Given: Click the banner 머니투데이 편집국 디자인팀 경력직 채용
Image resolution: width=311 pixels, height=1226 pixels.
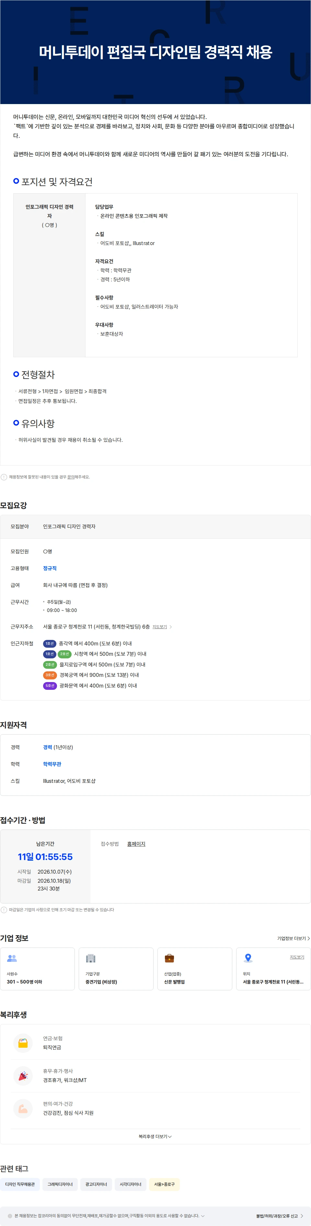Looking at the screenshot, I should coord(155,52).
